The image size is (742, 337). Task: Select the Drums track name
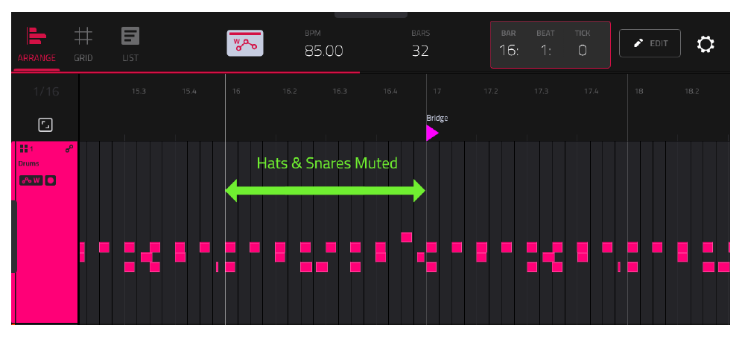pyautogui.click(x=28, y=164)
